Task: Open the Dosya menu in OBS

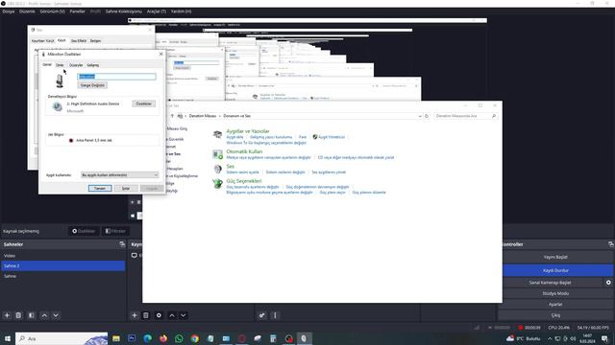Action: 9,11
